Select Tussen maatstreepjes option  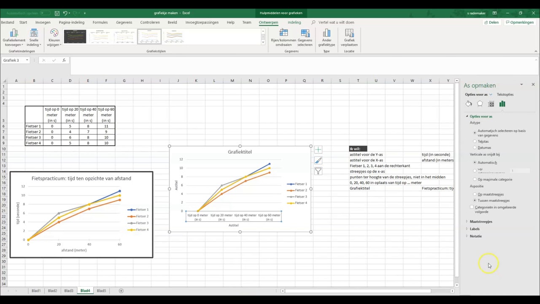click(x=475, y=200)
